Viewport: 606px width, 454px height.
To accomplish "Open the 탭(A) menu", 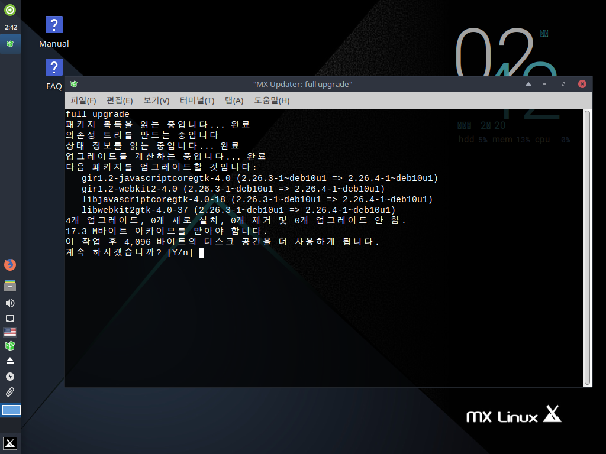I will pos(234,100).
